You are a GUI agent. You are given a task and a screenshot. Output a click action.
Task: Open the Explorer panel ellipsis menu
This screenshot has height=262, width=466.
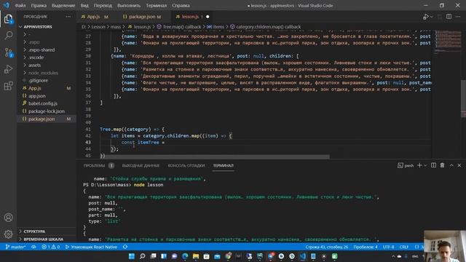click(x=68, y=17)
